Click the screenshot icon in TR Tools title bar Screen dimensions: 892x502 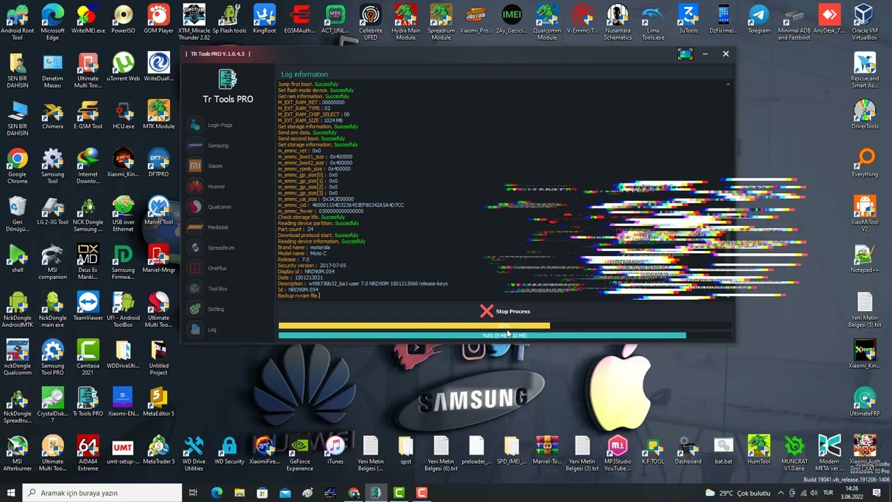pyautogui.click(x=685, y=54)
